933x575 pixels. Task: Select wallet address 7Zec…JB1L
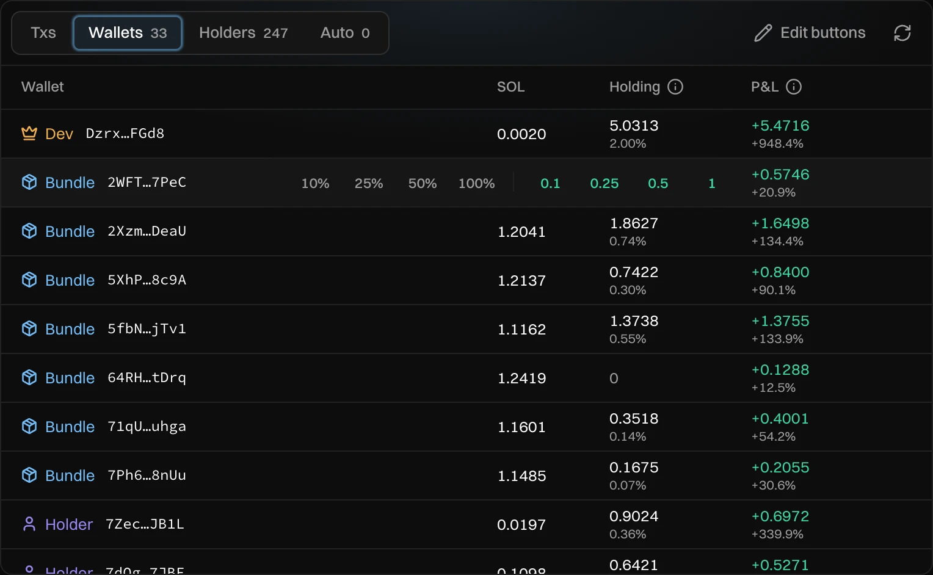[x=145, y=524]
